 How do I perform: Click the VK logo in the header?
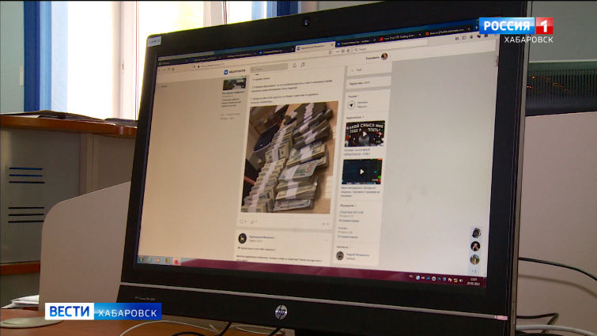point(225,71)
